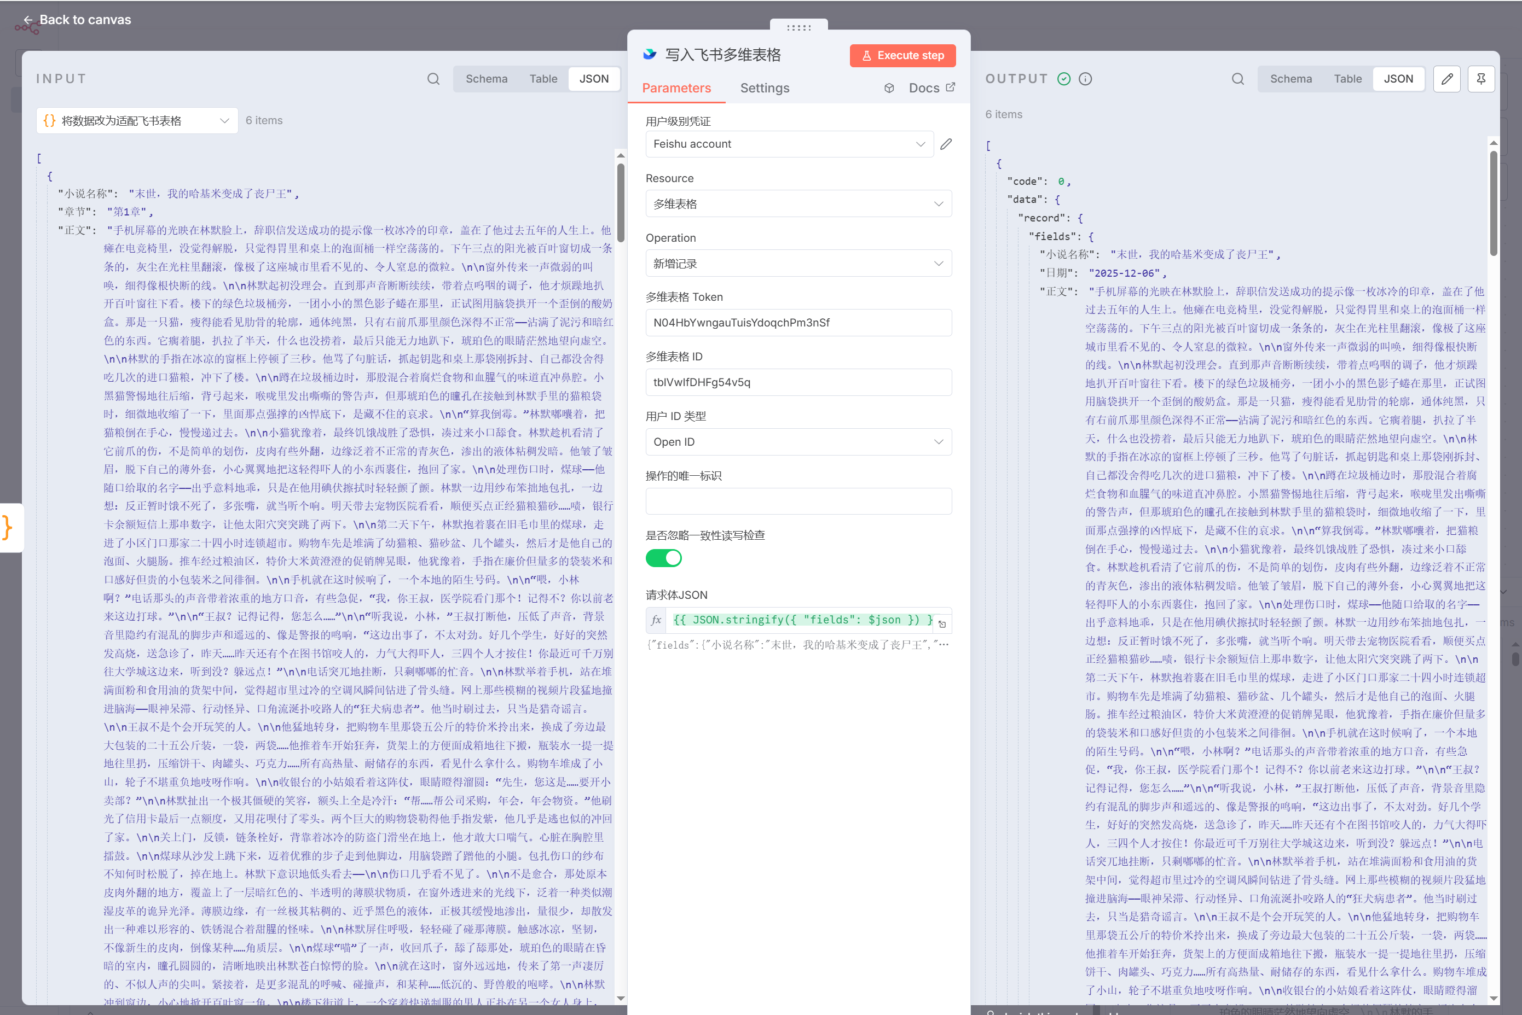The image size is (1522, 1015).
Task: Click the INPUT panel search icon
Action: pos(433,79)
